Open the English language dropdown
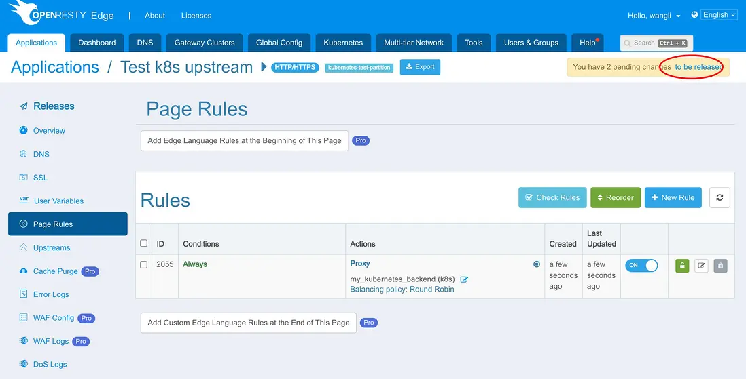This screenshot has height=379, width=746. click(719, 15)
